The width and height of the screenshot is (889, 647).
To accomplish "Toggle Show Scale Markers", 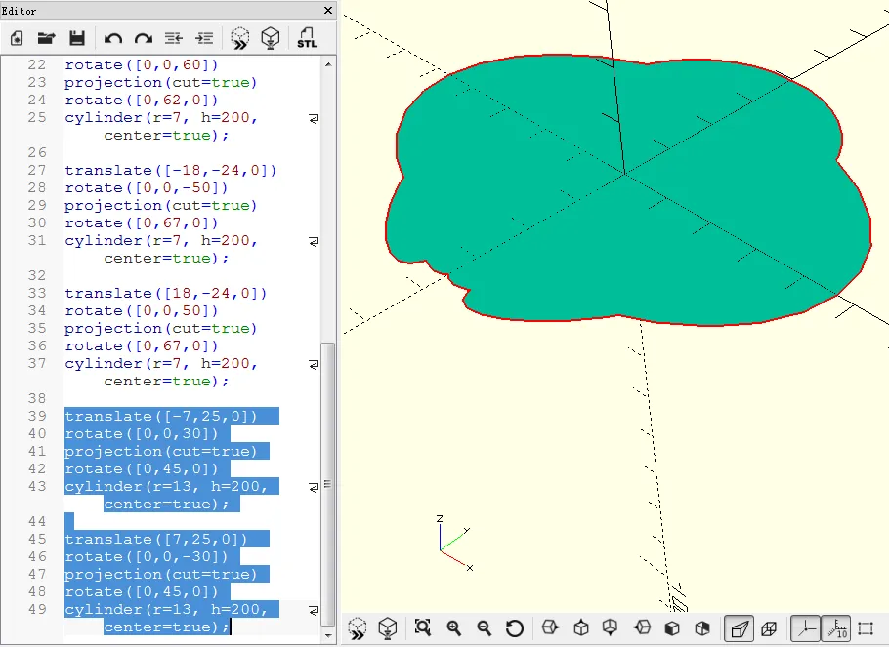I will (837, 628).
